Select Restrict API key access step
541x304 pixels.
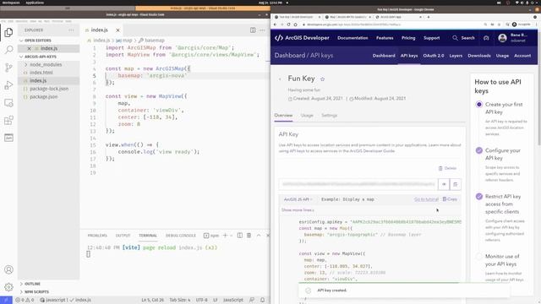point(479,197)
